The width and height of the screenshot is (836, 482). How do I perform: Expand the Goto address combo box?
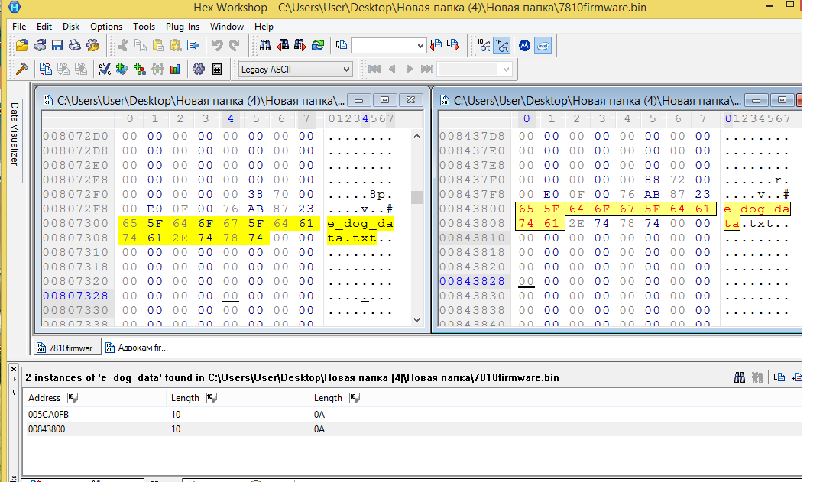(420, 46)
